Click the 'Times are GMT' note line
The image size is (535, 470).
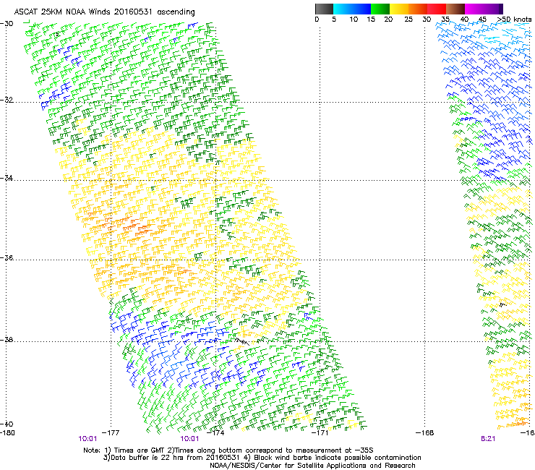tap(228, 450)
